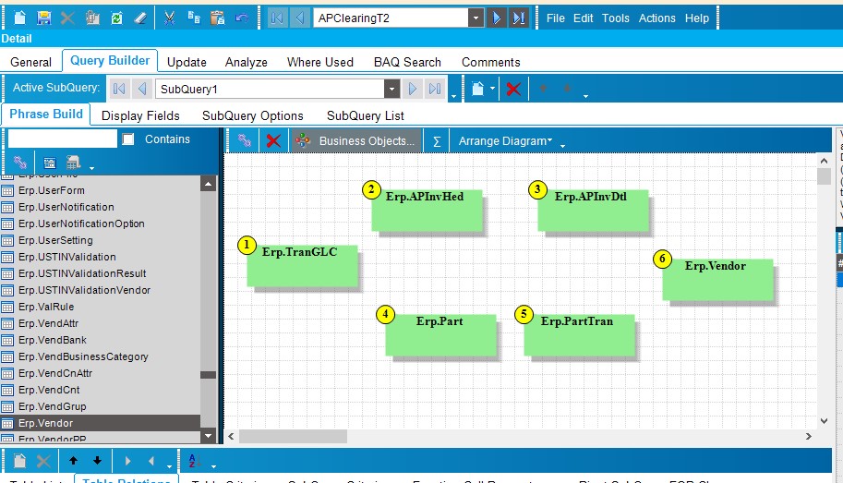Open the Comments tab
Image resolution: width=843 pixels, height=483 pixels.
pos(491,63)
